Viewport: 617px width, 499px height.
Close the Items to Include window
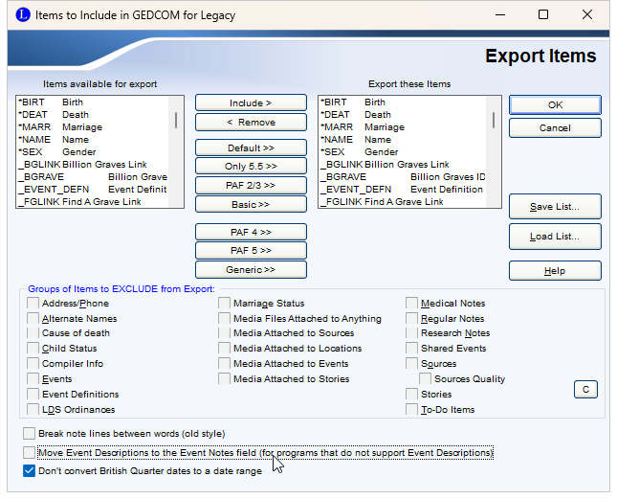pos(587,14)
